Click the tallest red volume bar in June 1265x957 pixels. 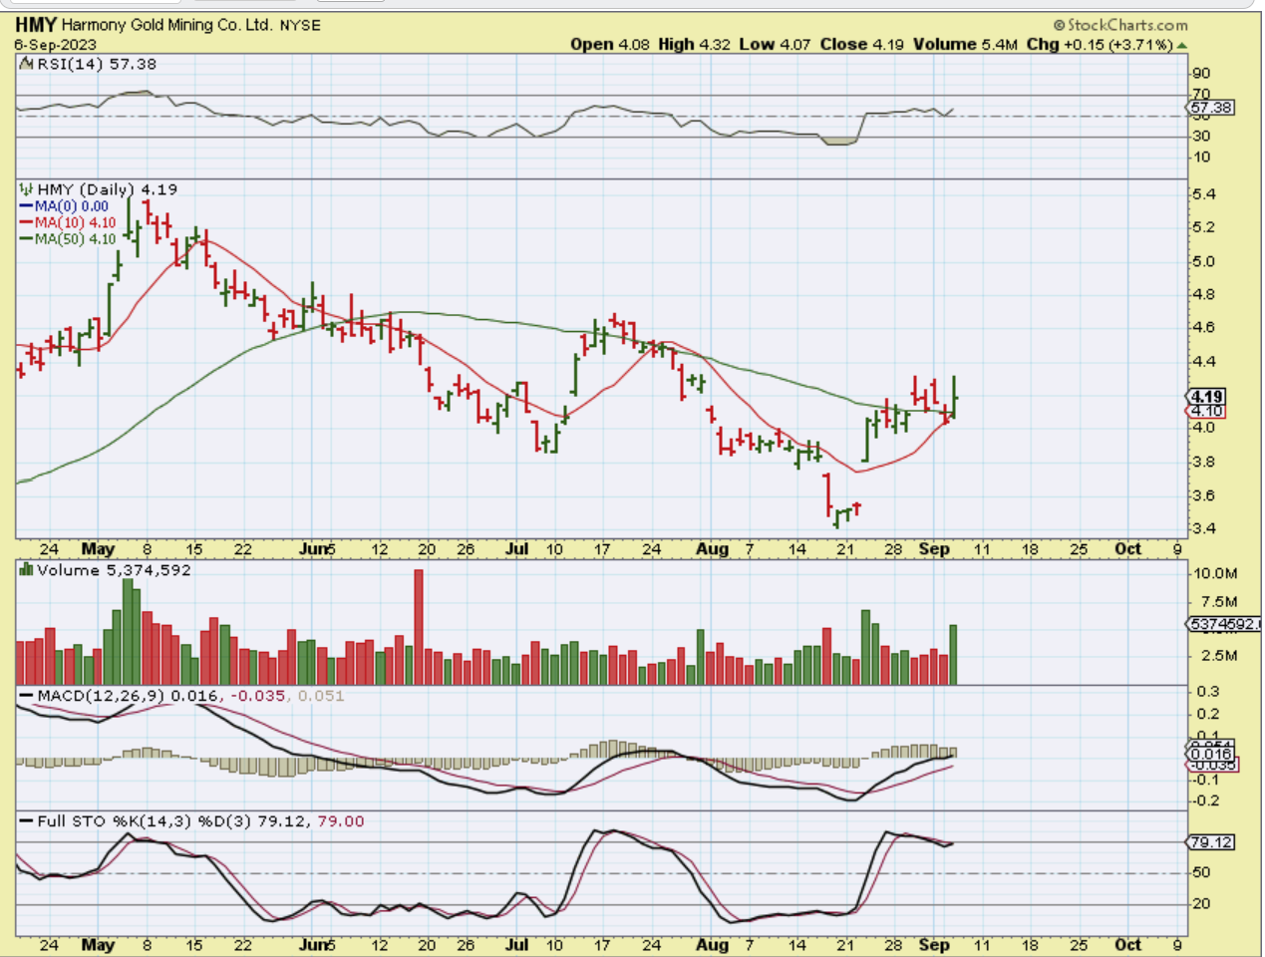pos(419,626)
